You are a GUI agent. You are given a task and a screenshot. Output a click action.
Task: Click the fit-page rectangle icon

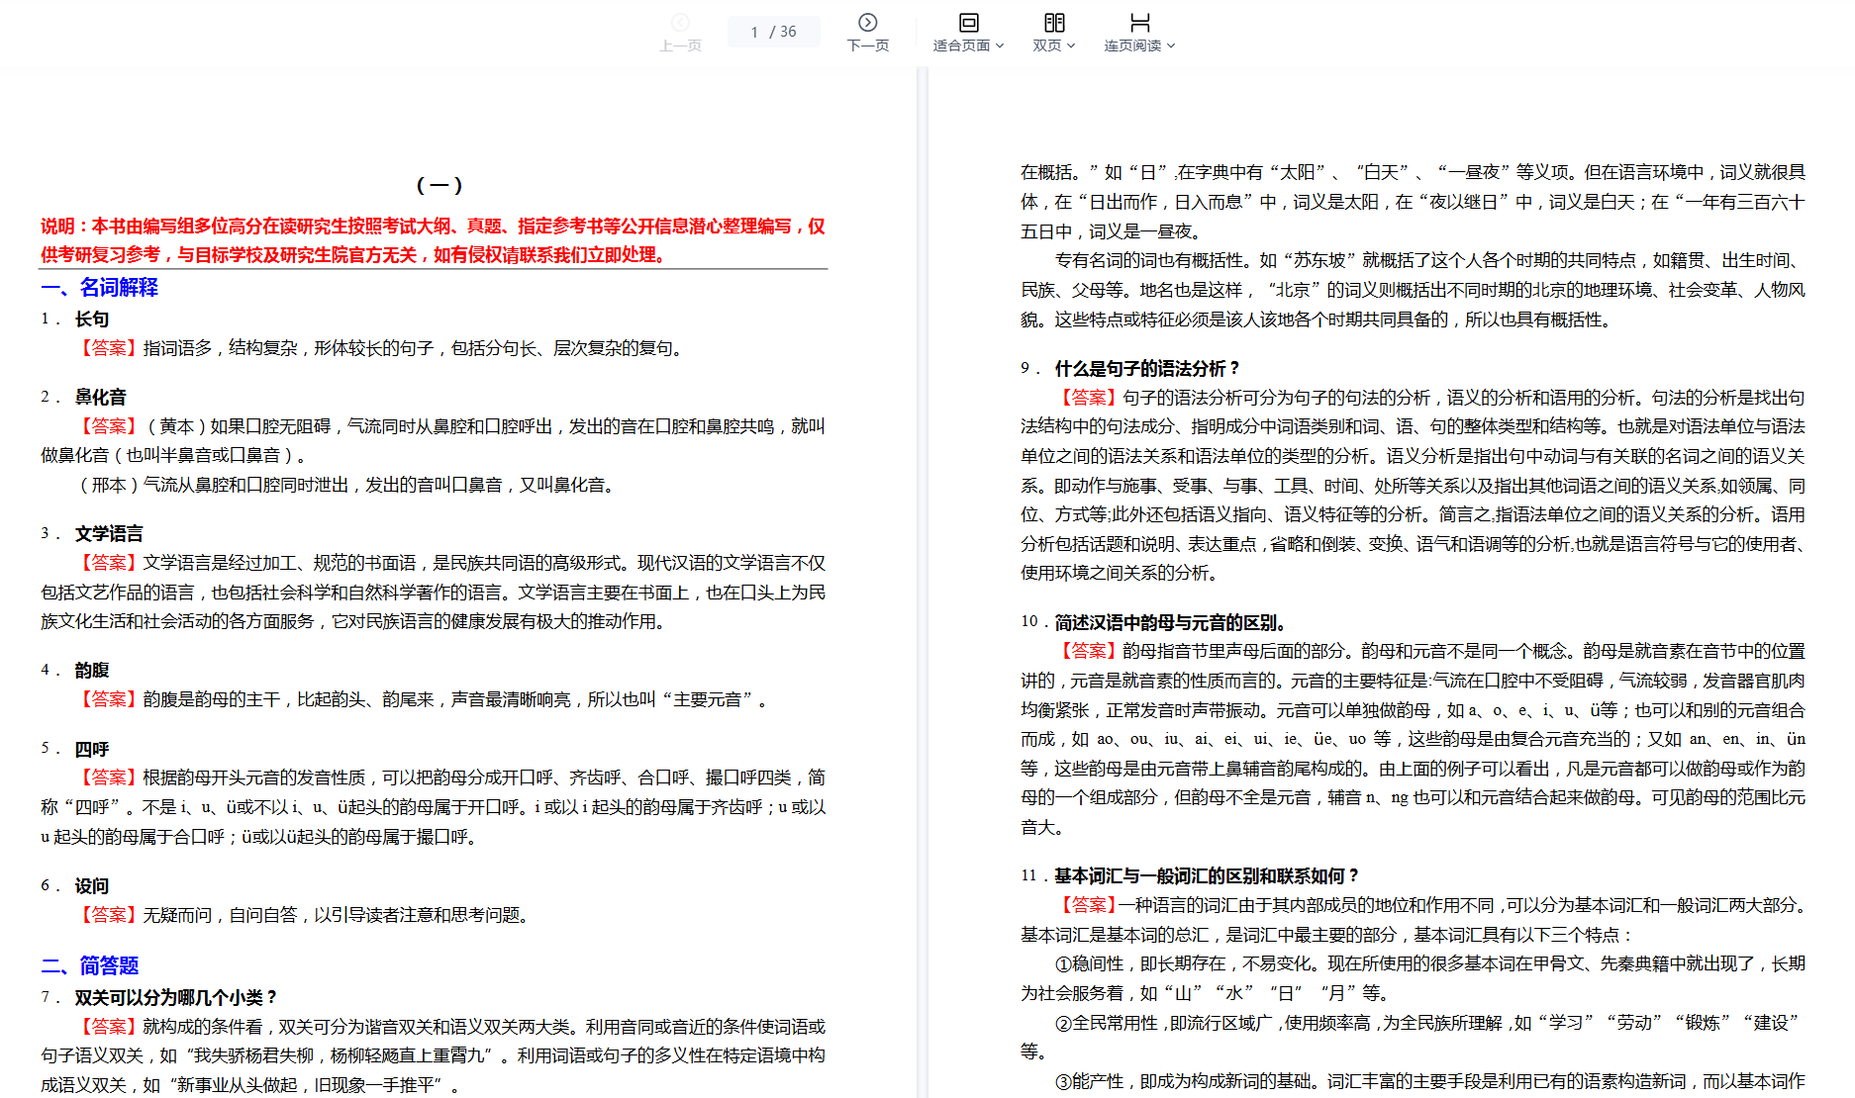pyautogui.click(x=968, y=22)
